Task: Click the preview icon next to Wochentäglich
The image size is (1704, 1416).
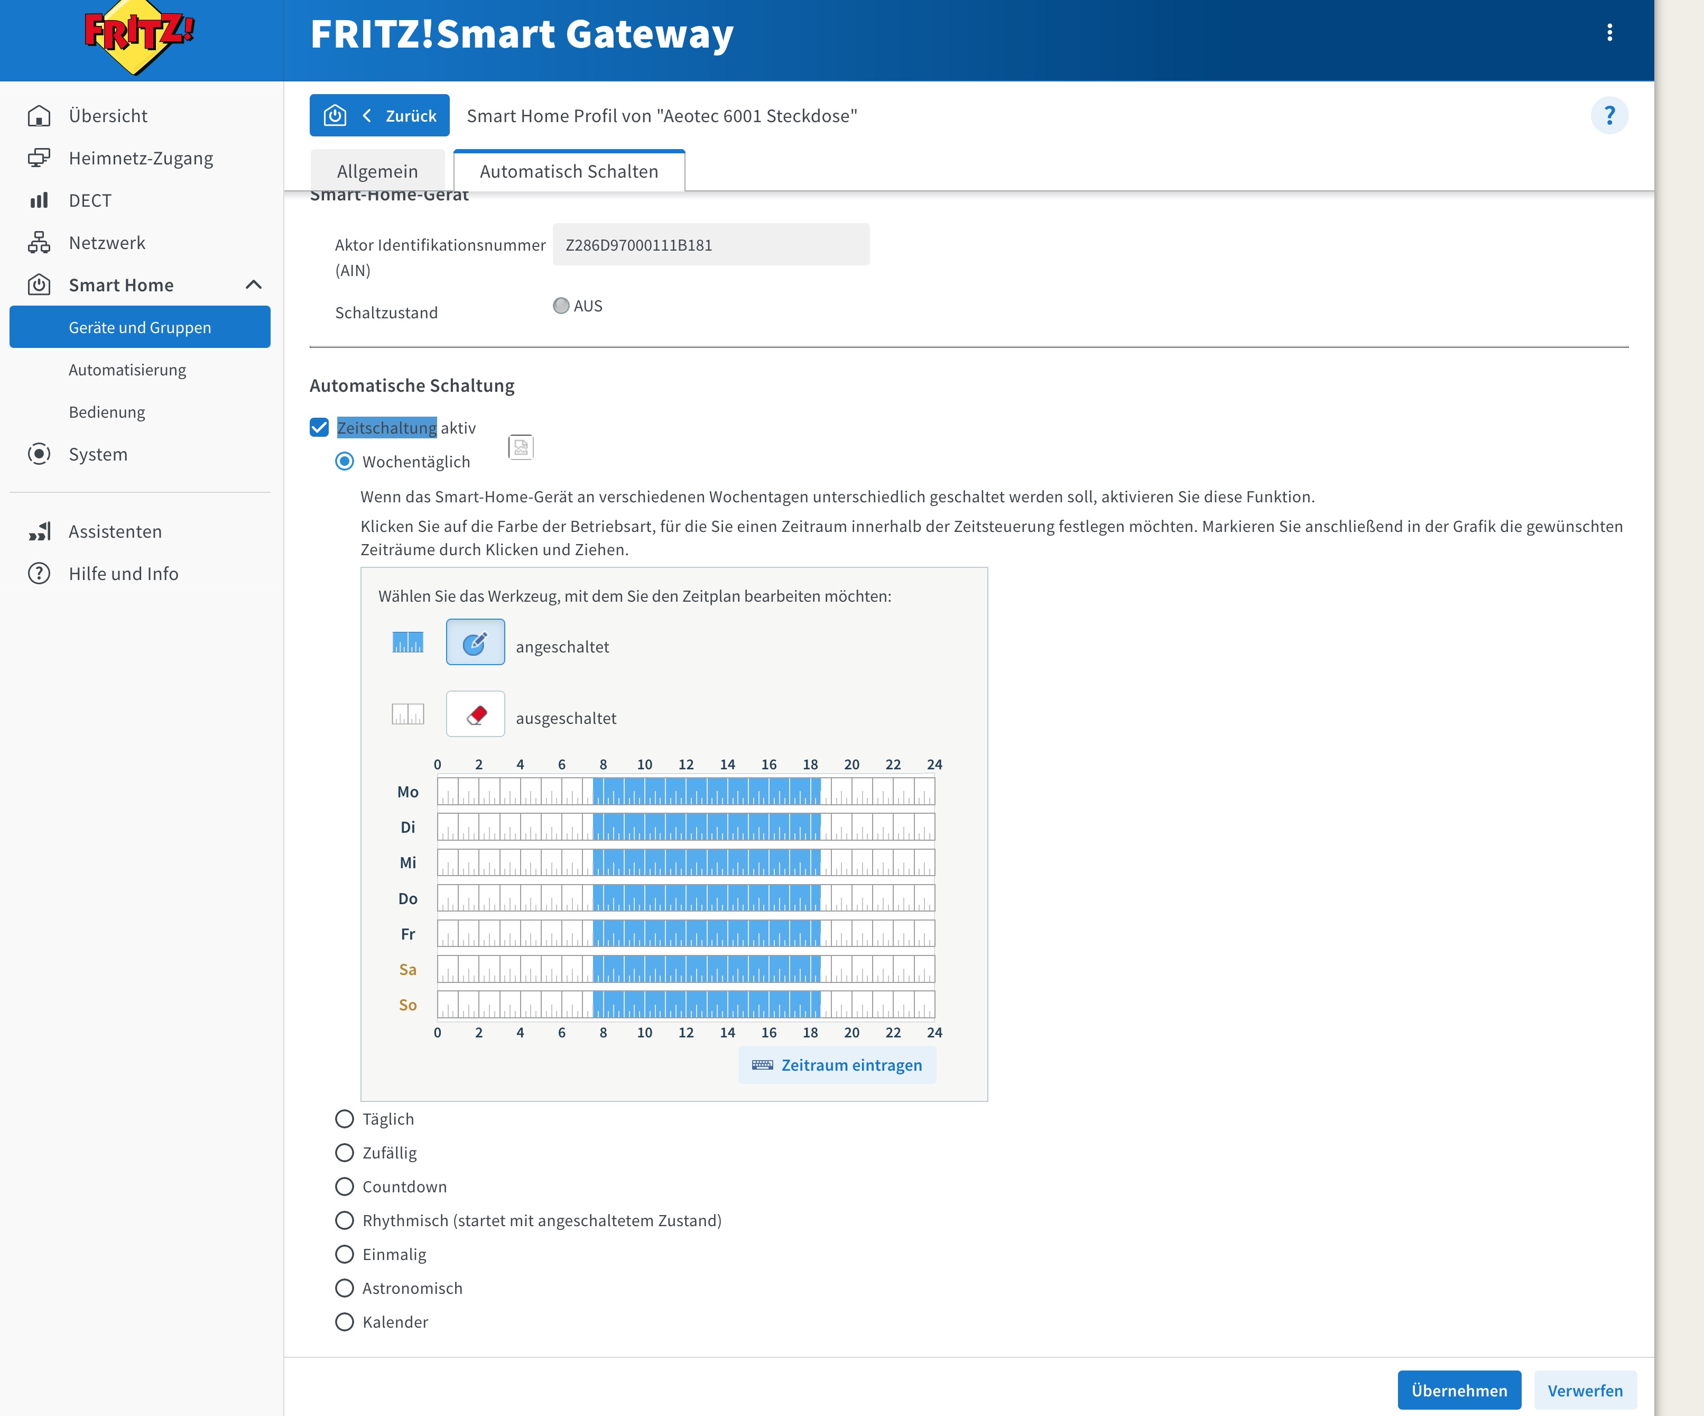Action: 522,447
